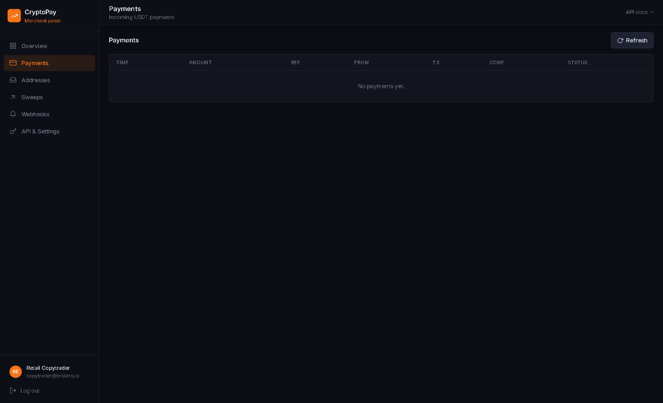Click the Overview grid icon
The image size is (663, 403).
tap(13, 46)
